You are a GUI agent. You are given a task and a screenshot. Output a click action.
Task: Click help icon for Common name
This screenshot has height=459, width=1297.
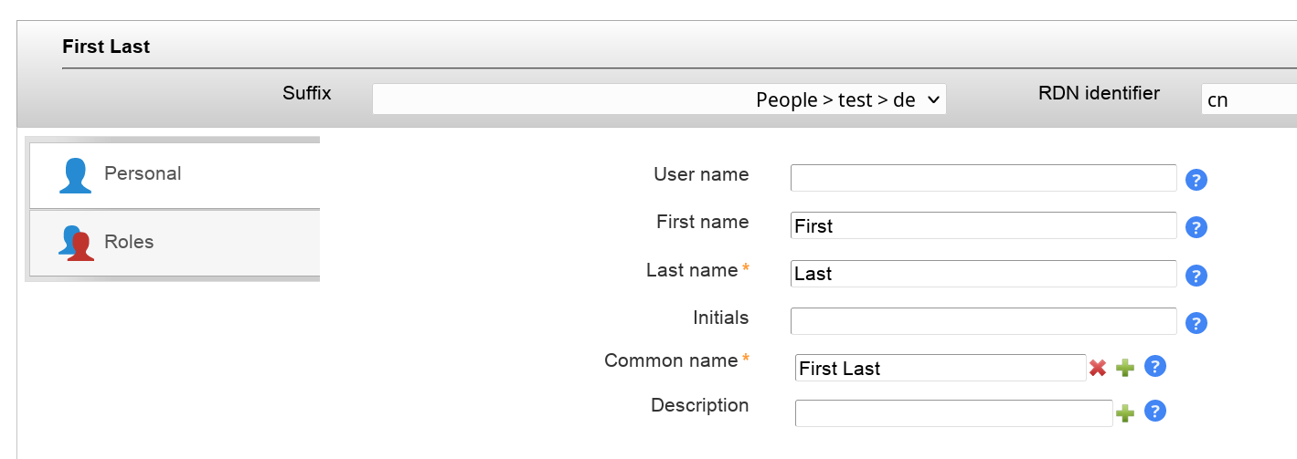coord(1155,367)
